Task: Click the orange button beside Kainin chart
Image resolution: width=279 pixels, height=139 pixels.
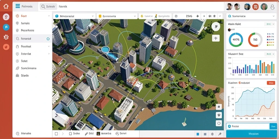Action: click(x=271, y=83)
